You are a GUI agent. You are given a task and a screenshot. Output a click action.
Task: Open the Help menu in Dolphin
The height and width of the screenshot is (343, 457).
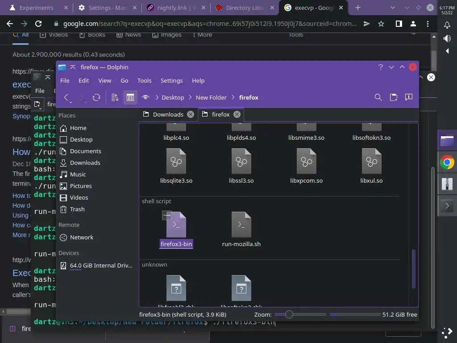point(198,81)
